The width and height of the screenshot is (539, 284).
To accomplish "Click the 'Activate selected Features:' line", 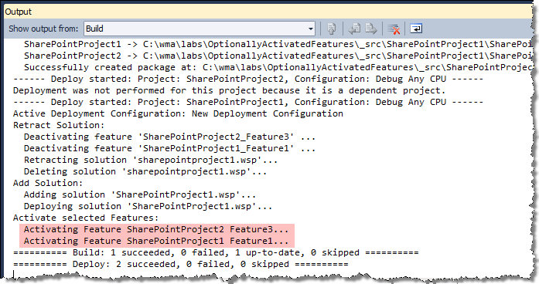I will click(x=86, y=218).
